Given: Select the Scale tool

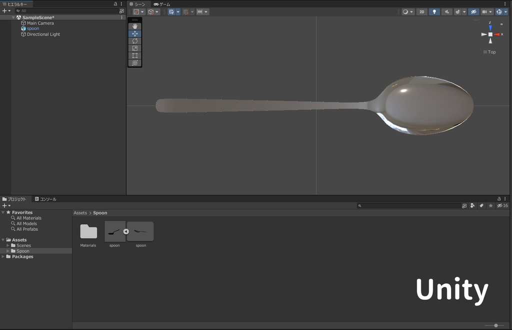Looking at the screenshot, I should 134,48.
